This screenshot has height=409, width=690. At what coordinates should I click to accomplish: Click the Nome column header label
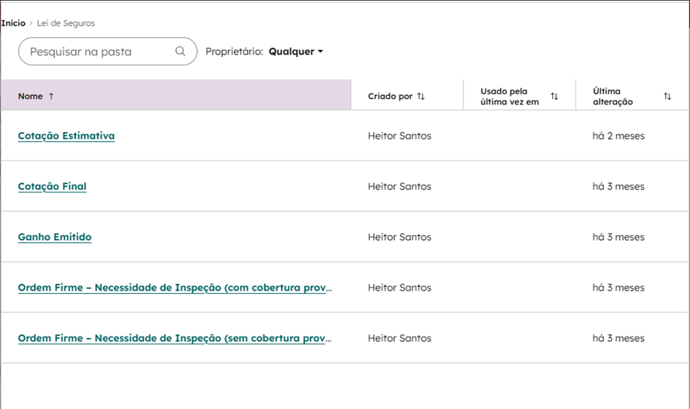(30, 97)
